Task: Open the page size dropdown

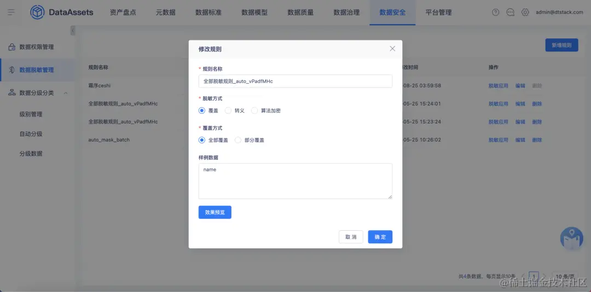Action: click(565, 276)
